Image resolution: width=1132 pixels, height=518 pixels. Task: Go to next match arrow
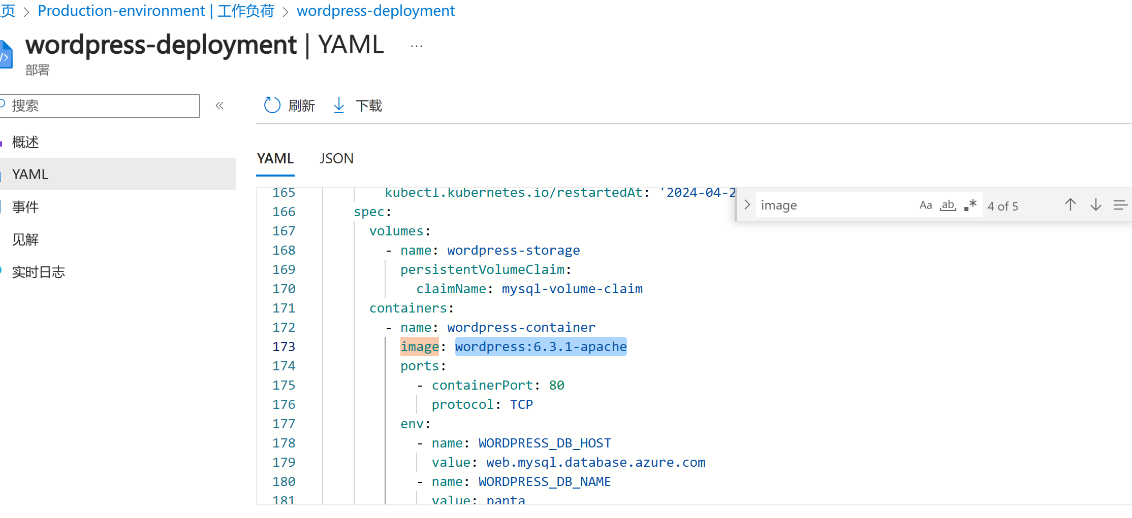pyautogui.click(x=1096, y=205)
